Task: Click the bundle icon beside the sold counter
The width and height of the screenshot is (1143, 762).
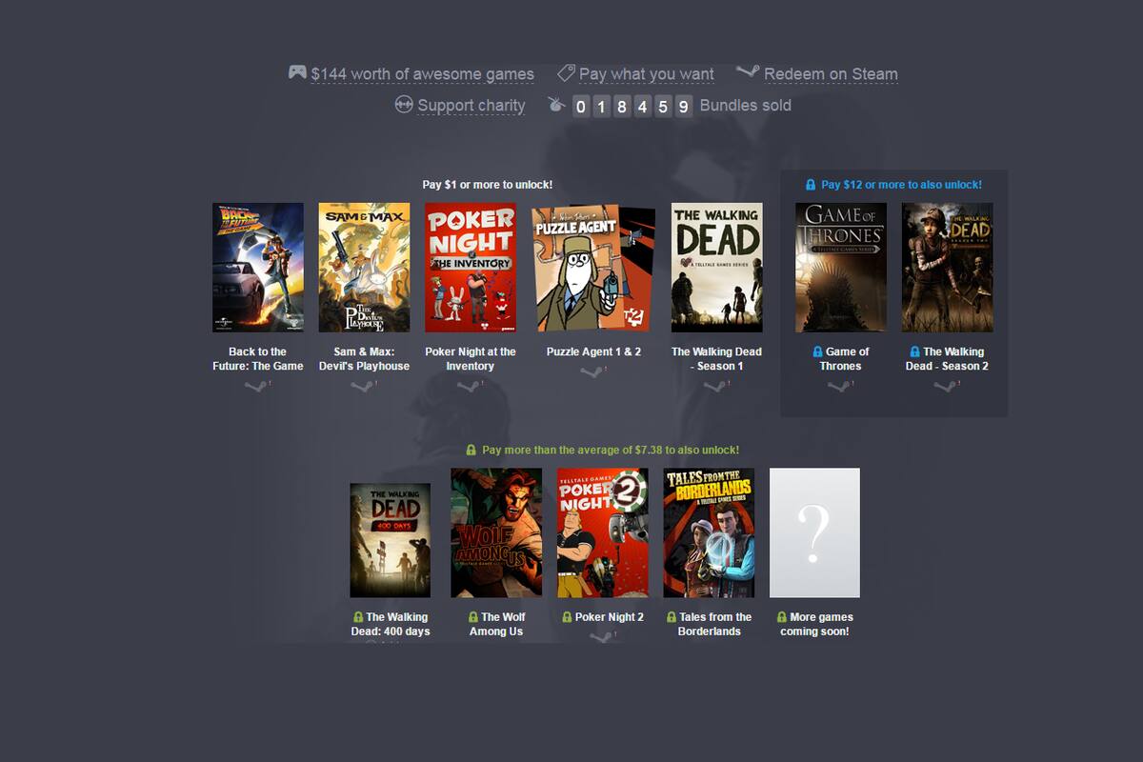Action: coord(557,105)
